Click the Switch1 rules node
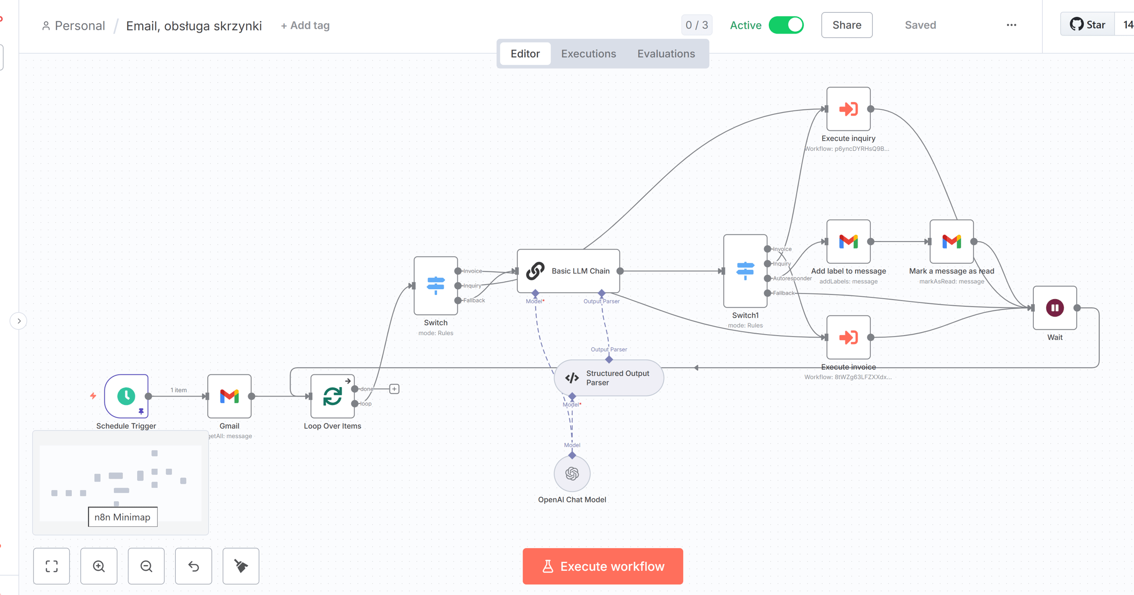Viewport: 1134px width, 595px height. 745,271
